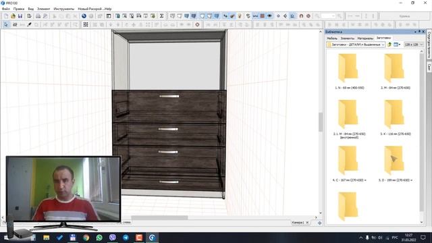Switch to wireframe view mode

tap(173, 16)
